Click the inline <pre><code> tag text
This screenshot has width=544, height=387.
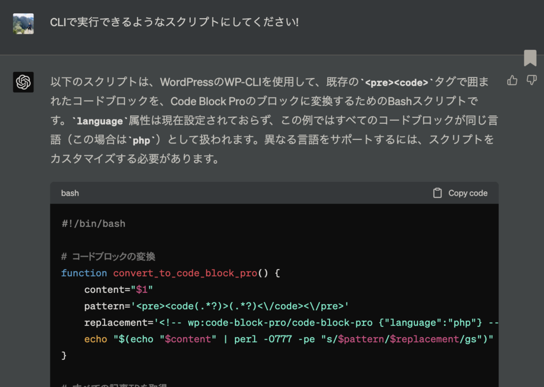pos(396,82)
